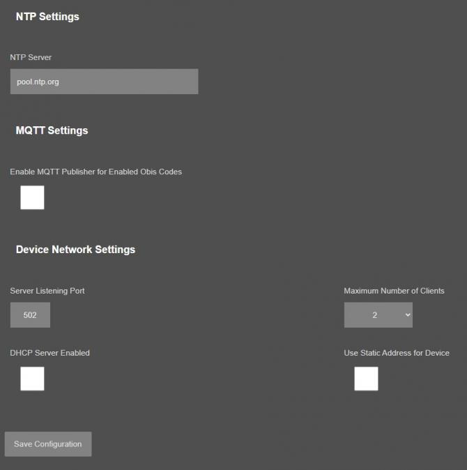Click the MQTT Settings heading

[52, 130]
